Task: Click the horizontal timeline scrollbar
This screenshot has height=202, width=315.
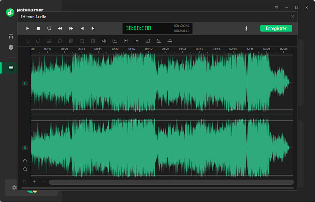Action: pyautogui.click(x=171, y=182)
